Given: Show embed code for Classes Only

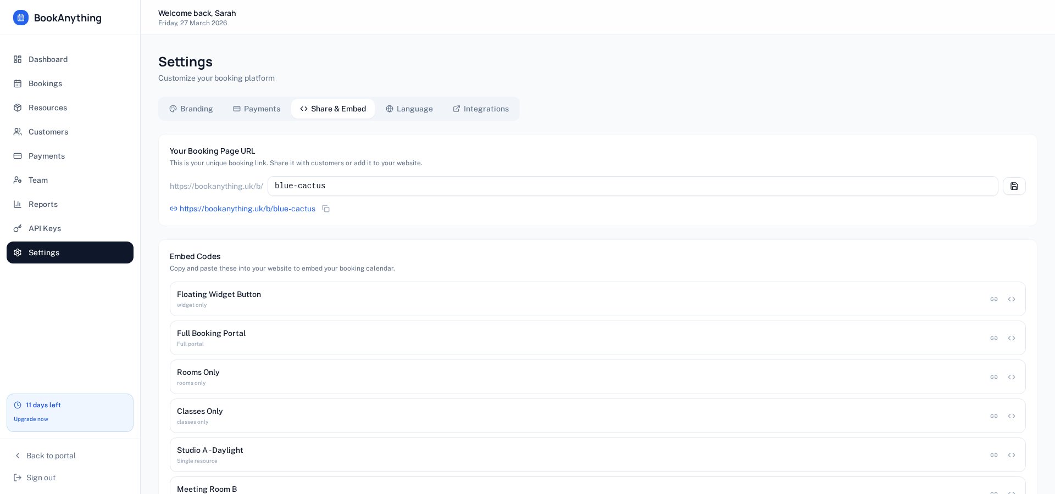Looking at the screenshot, I should coord(1011,416).
